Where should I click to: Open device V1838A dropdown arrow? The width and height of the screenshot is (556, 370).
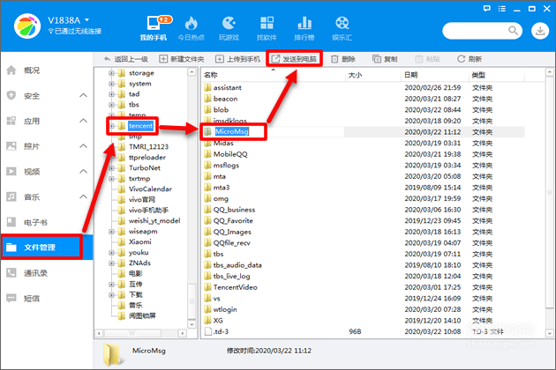pos(87,20)
